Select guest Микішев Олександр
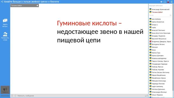 [x=159, y=81]
